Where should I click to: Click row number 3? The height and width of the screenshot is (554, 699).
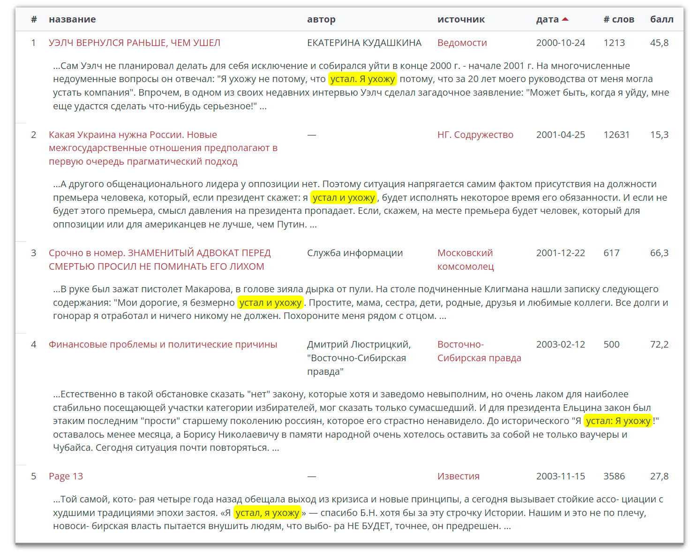click(33, 253)
